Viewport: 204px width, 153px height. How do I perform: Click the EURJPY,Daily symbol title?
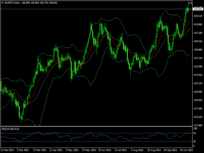point(12,3)
